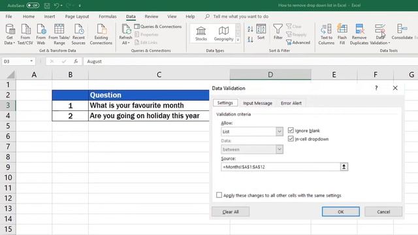Switch to the Review tab
Image resolution: width=418 pixels, height=235 pixels.
[x=152, y=16]
